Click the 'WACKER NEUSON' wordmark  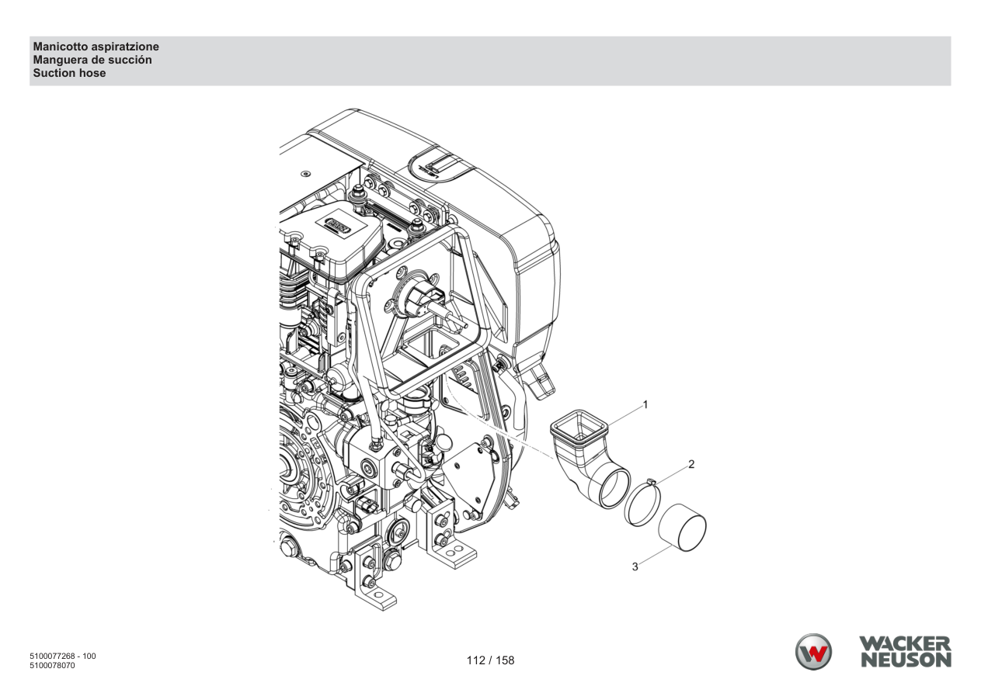point(905,652)
